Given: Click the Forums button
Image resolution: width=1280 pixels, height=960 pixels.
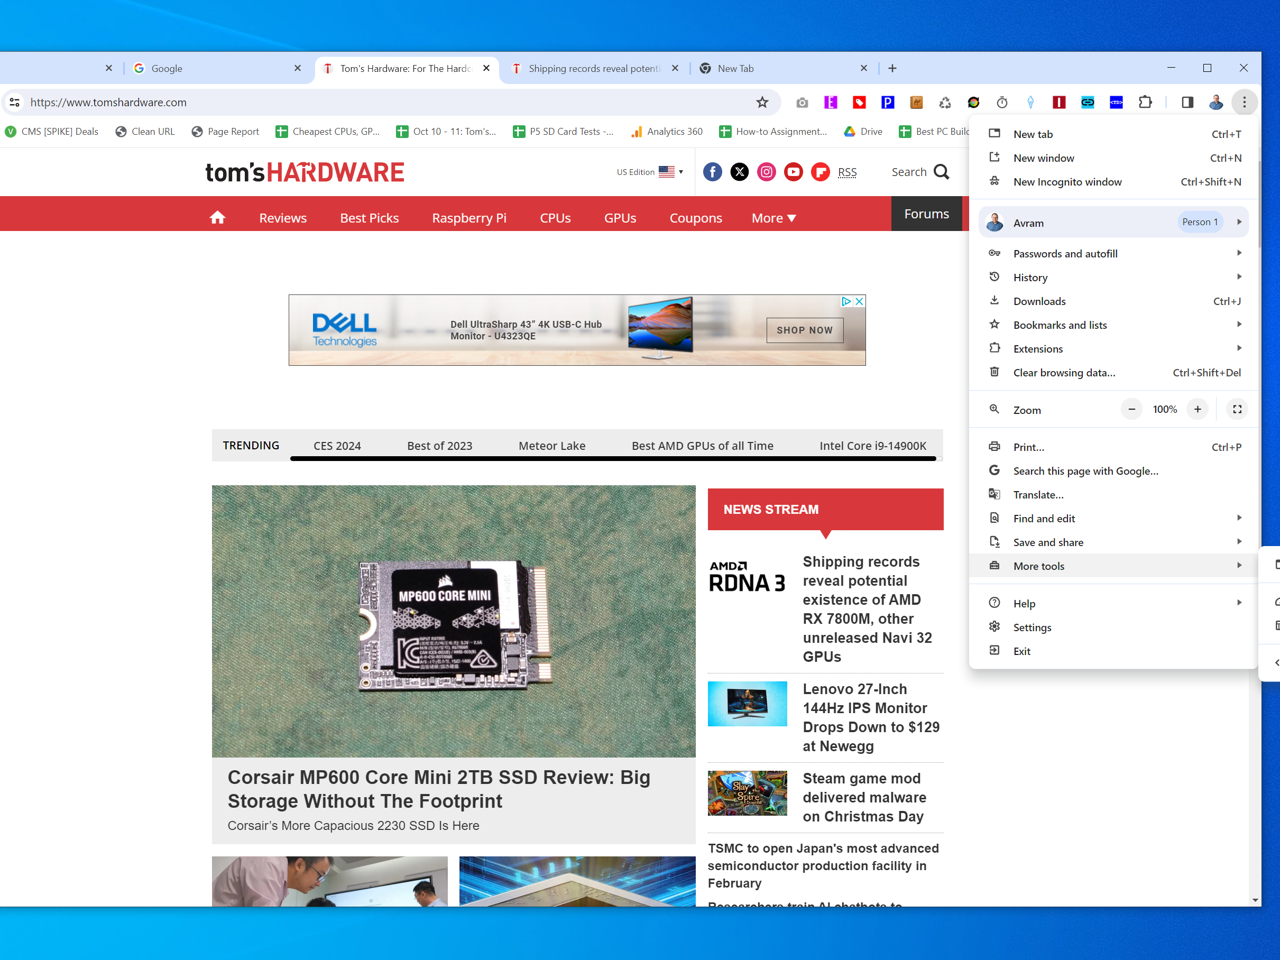Looking at the screenshot, I should pyautogui.click(x=926, y=214).
